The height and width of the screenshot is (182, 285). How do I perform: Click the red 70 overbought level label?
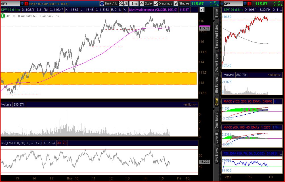(x=64, y=143)
